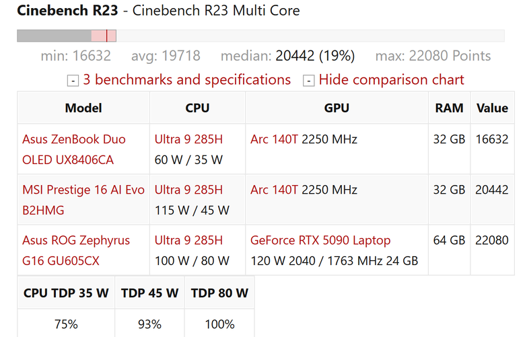
Task: Open 3 benchmarks and specifications link
Action: tap(187, 79)
